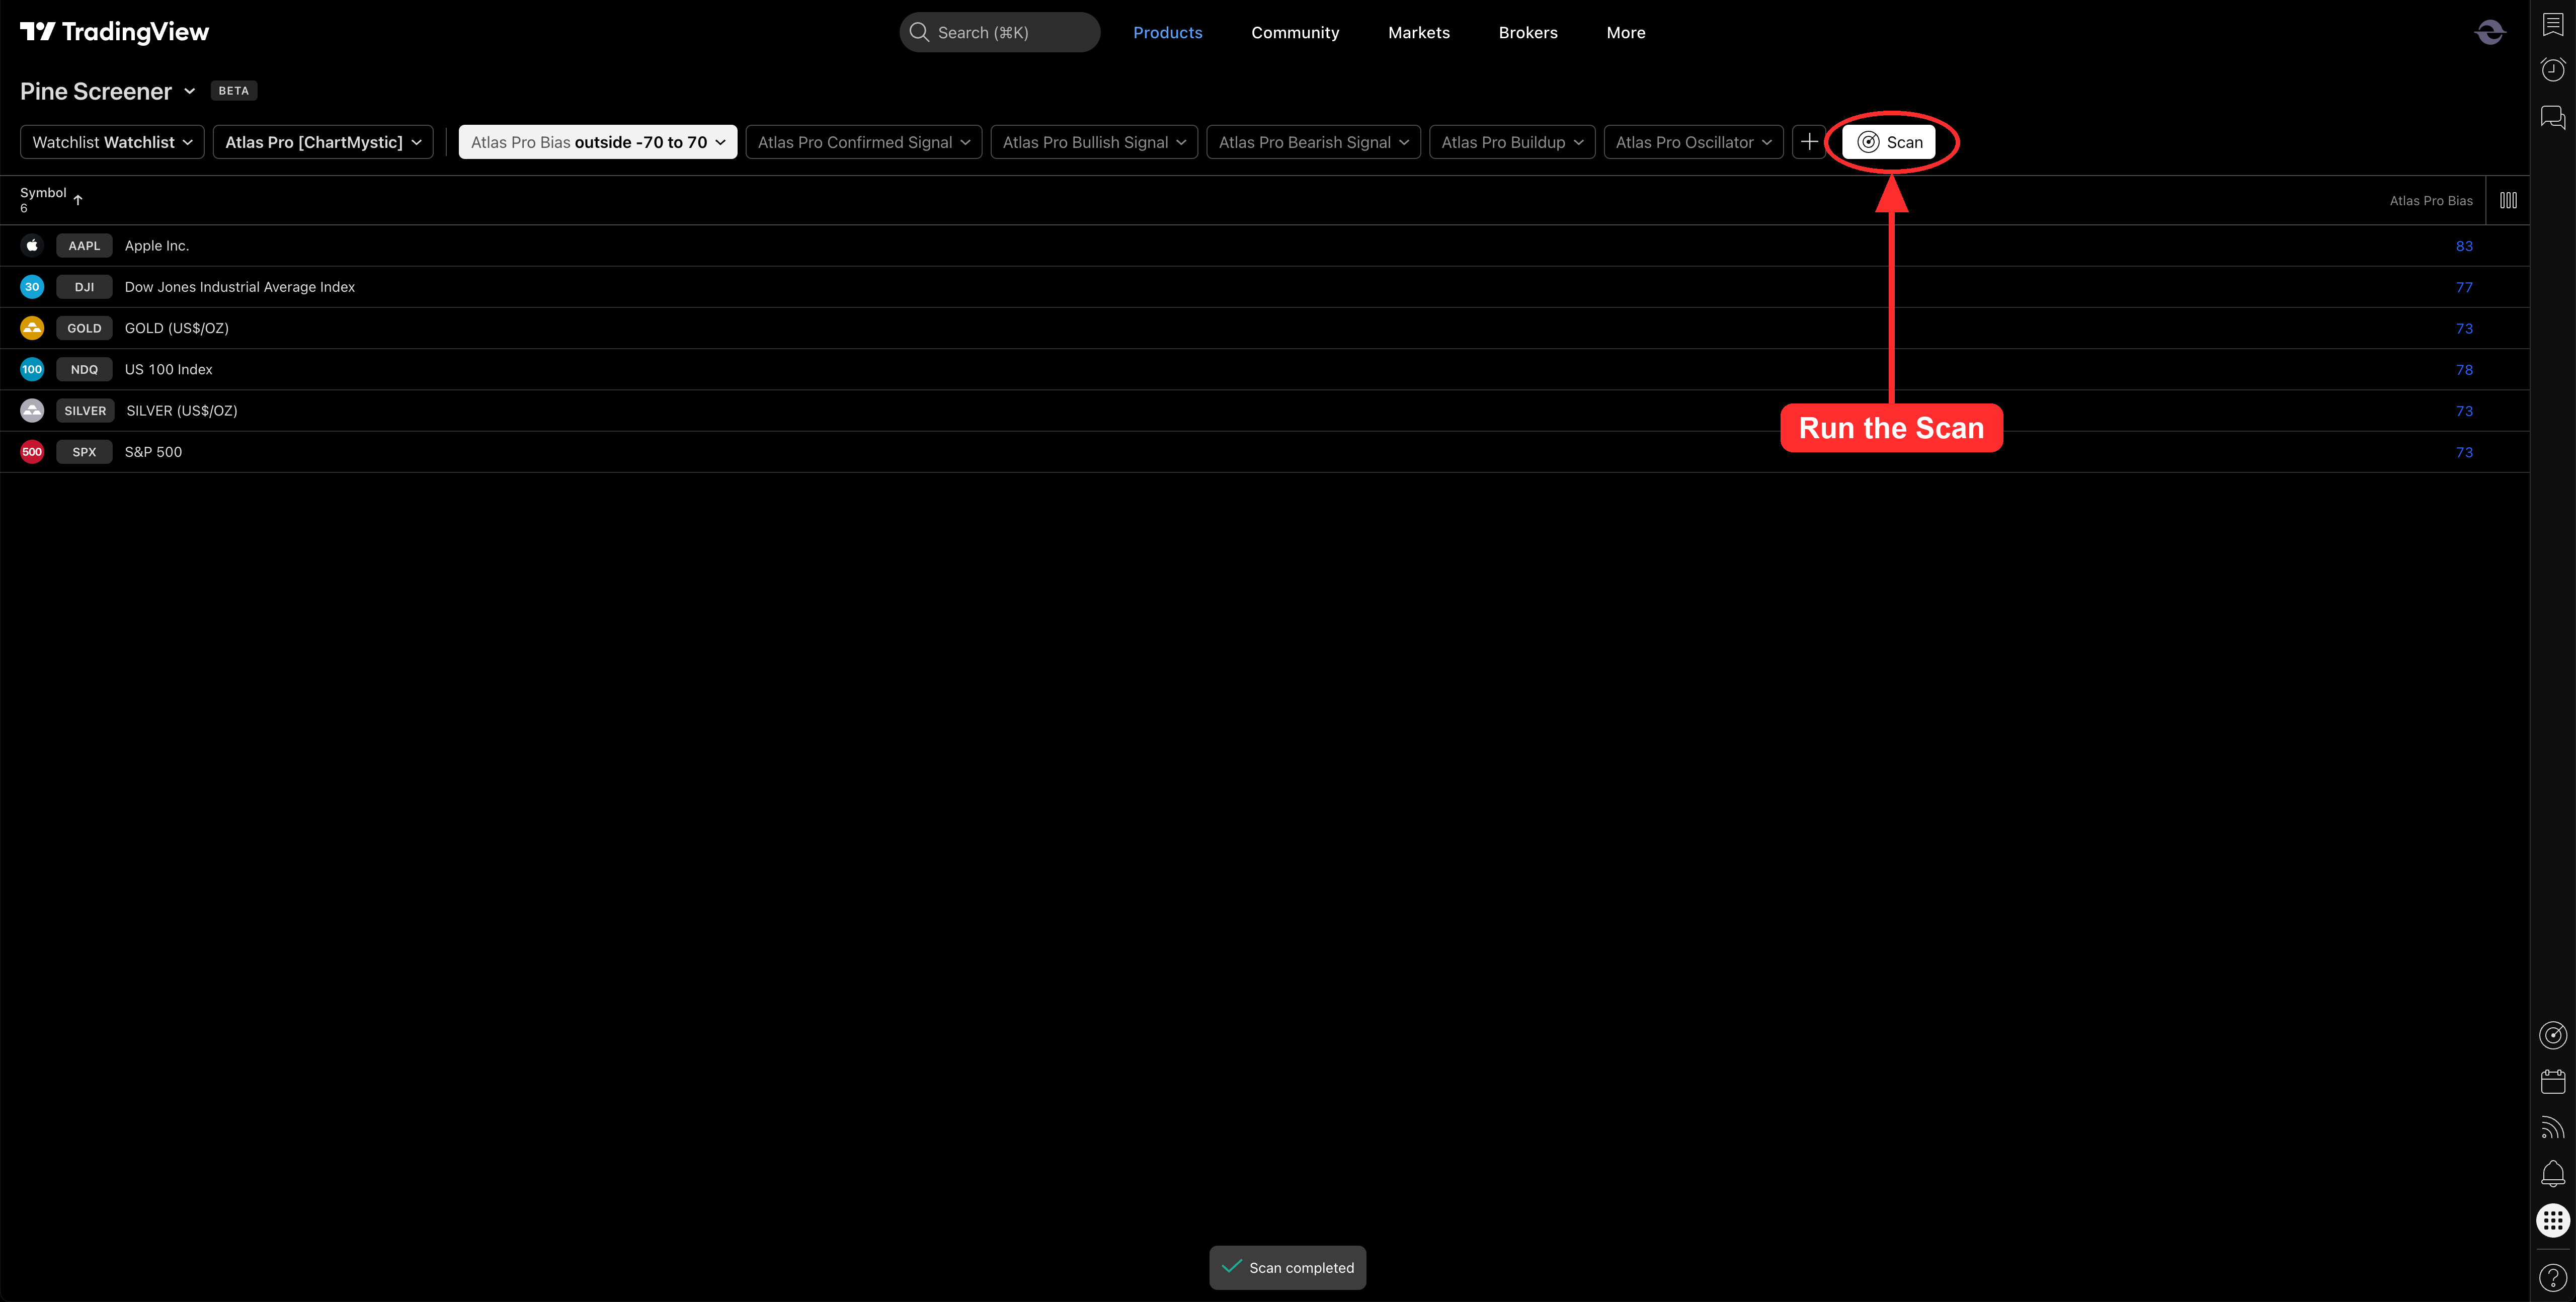Open the Calendar icon in right sidebar
This screenshot has height=1302, width=2576.
pyautogui.click(x=2553, y=1081)
